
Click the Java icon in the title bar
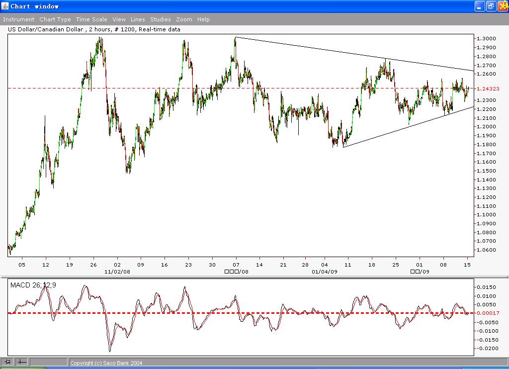5,6
